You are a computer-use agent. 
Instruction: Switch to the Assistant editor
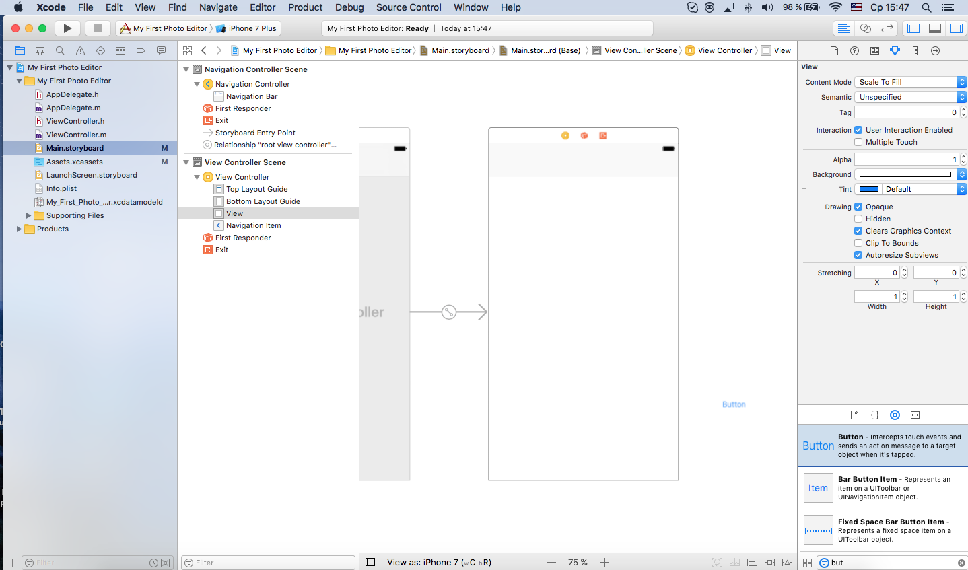[866, 28]
